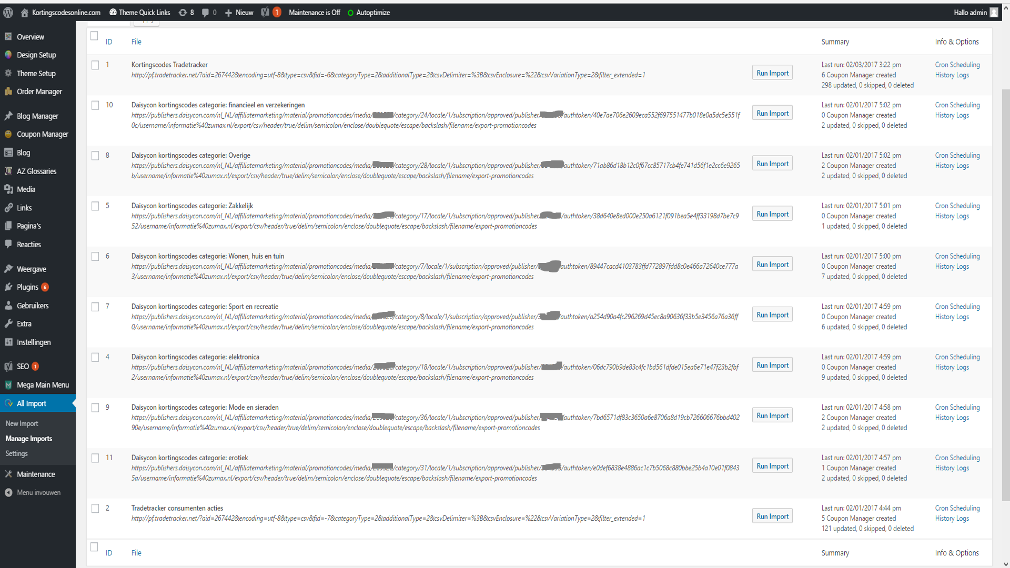
Task: Open Cron Scheduling for elektronica import
Action: point(957,357)
